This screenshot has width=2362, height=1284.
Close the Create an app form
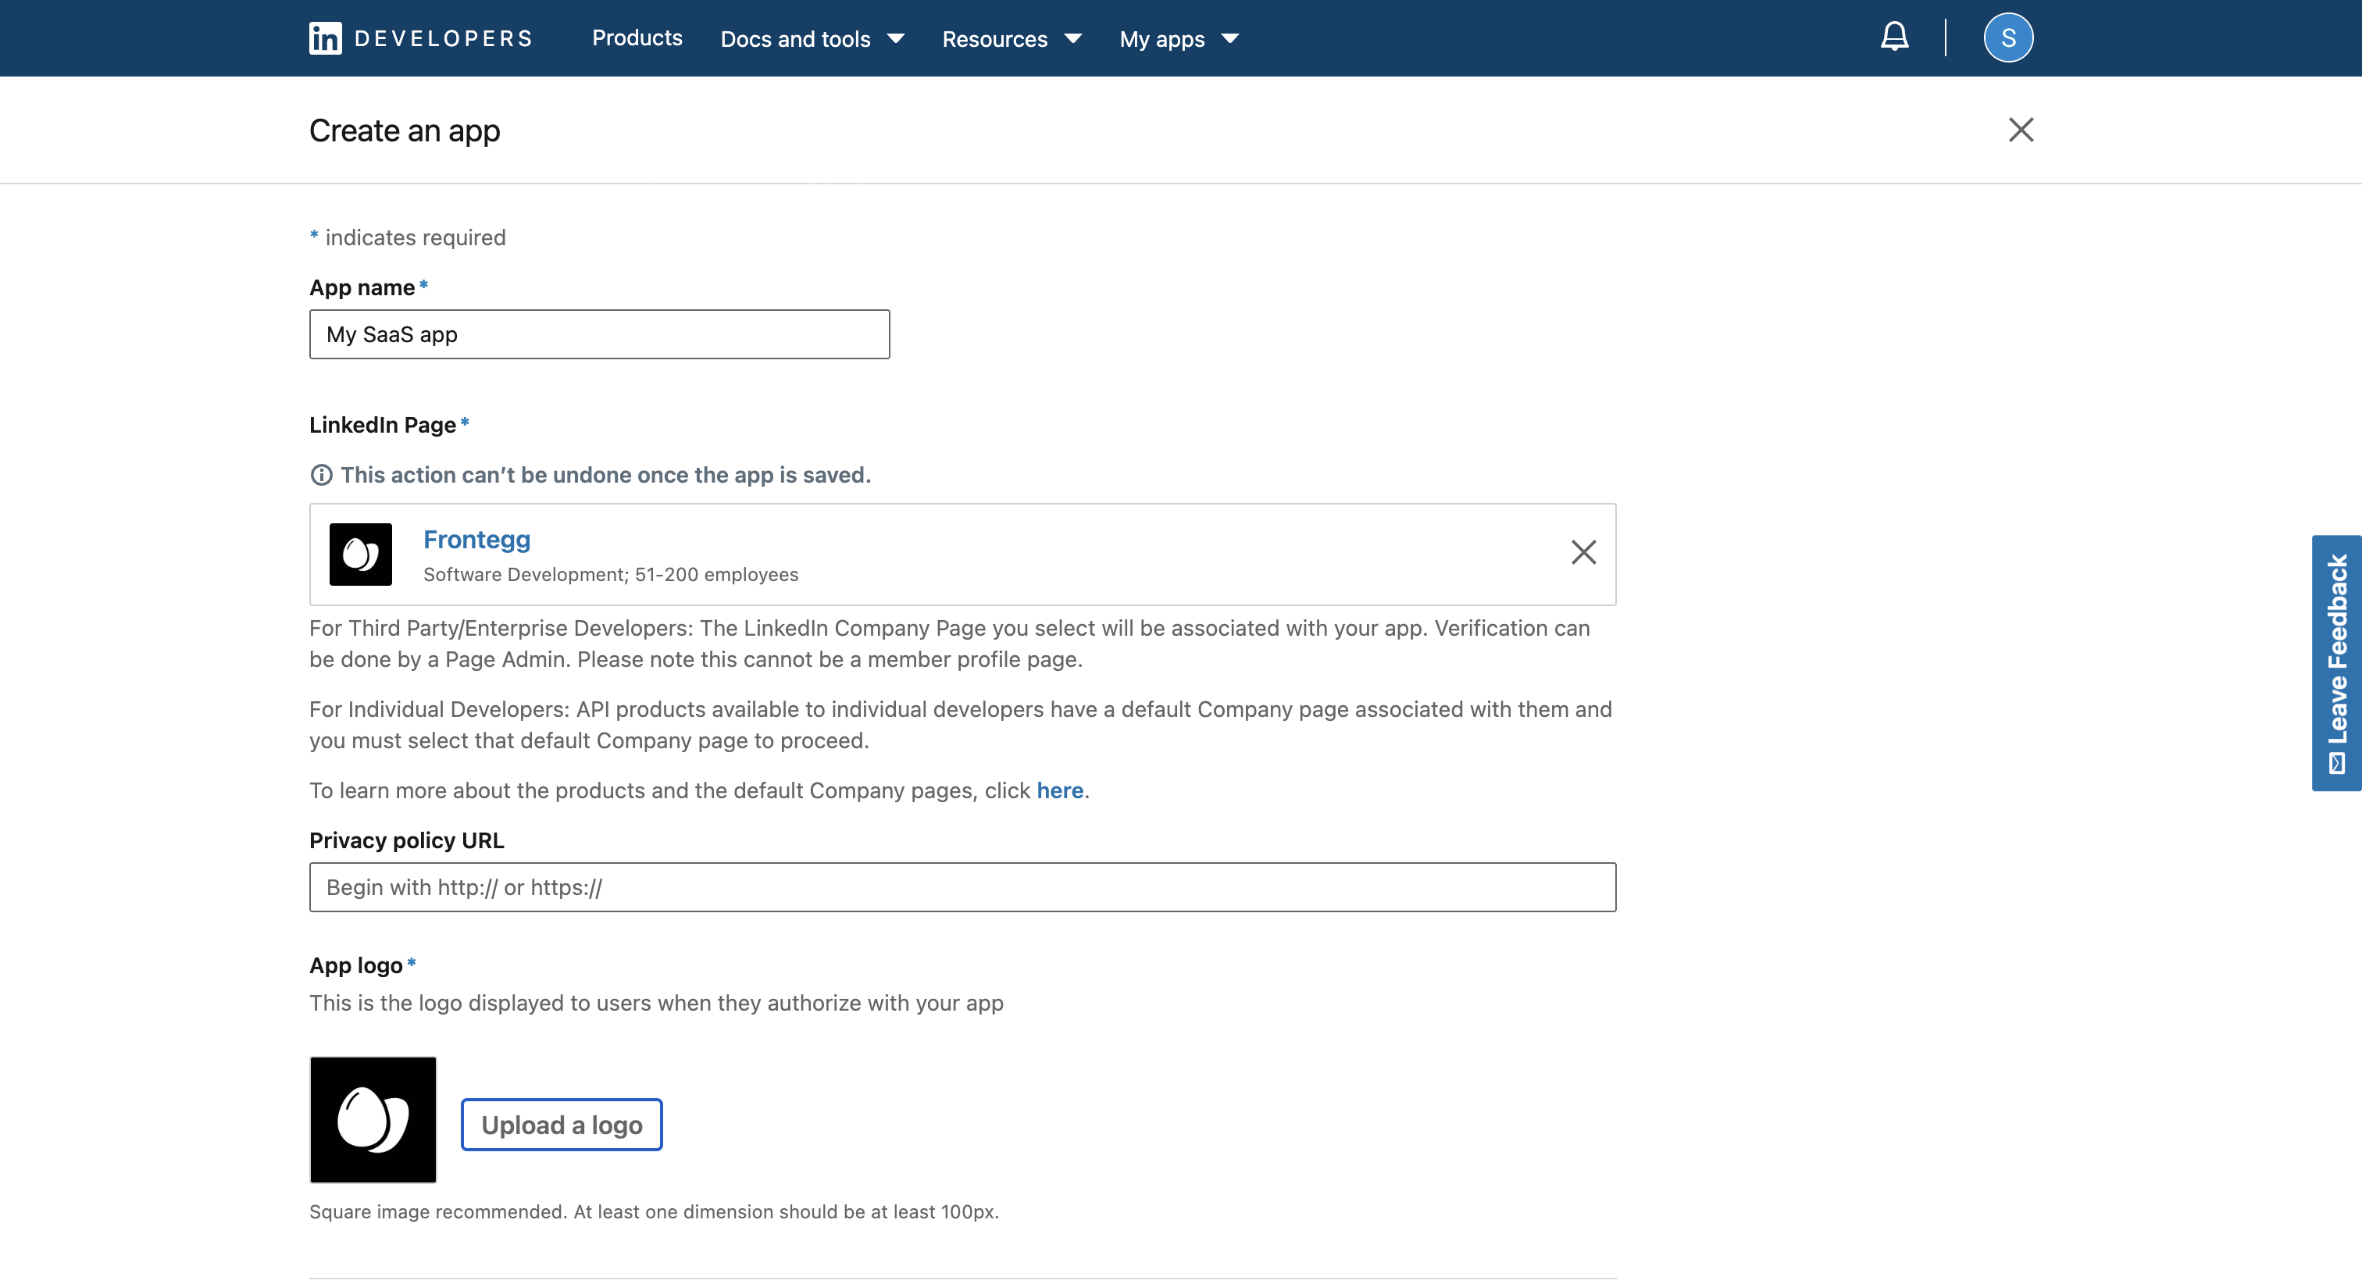2020,130
